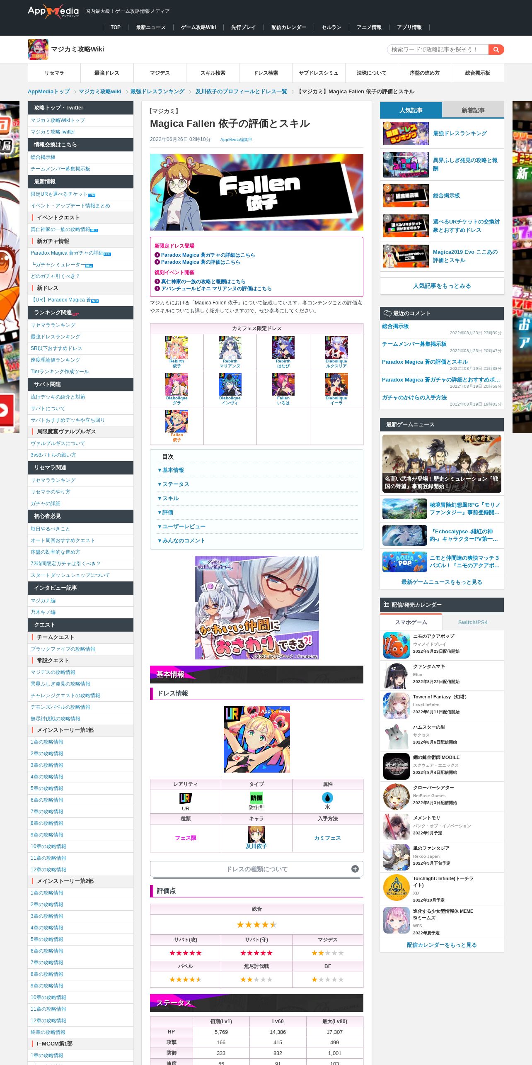The height and width of the screenshot is (1065, 532).
Task: Click the AppMedia logo in the header
Action: (53, 11)
